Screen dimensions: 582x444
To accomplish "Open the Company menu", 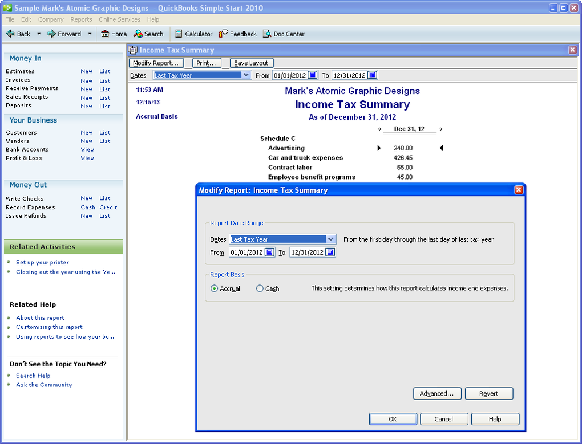I will click(51, 19).
